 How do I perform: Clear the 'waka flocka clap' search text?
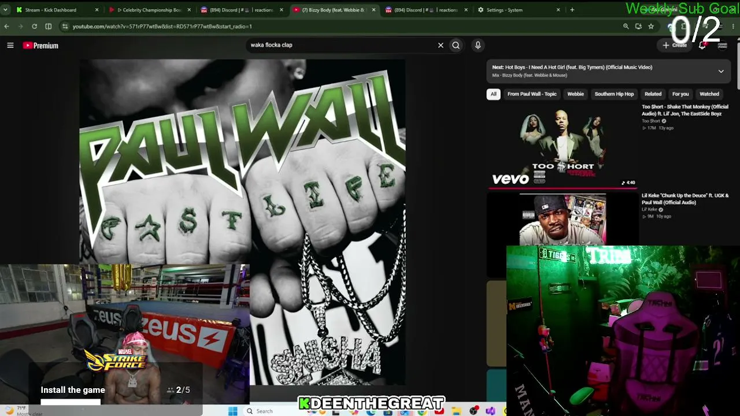441,45
